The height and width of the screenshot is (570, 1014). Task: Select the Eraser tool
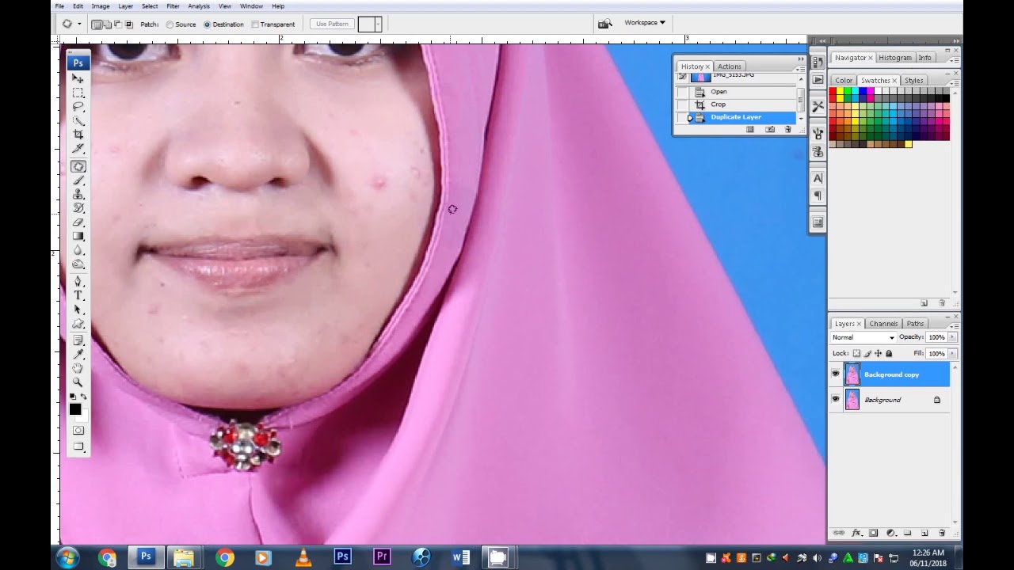coord(78,222)
